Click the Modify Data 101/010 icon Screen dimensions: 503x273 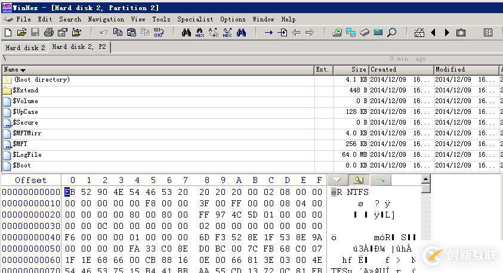pos(159,32)
